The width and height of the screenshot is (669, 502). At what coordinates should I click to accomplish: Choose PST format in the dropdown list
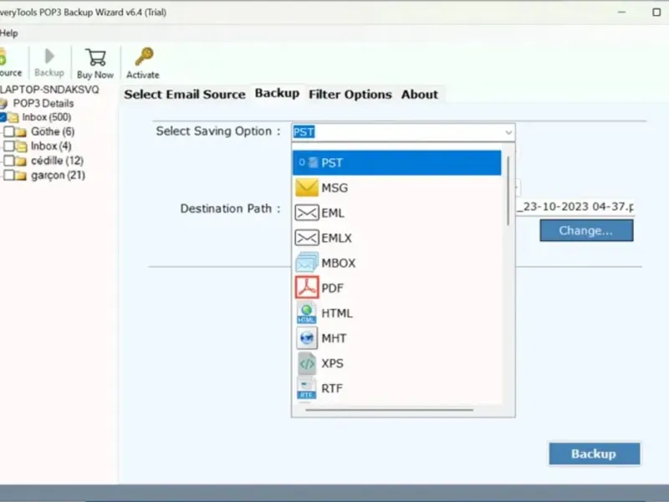pos(396,162)
